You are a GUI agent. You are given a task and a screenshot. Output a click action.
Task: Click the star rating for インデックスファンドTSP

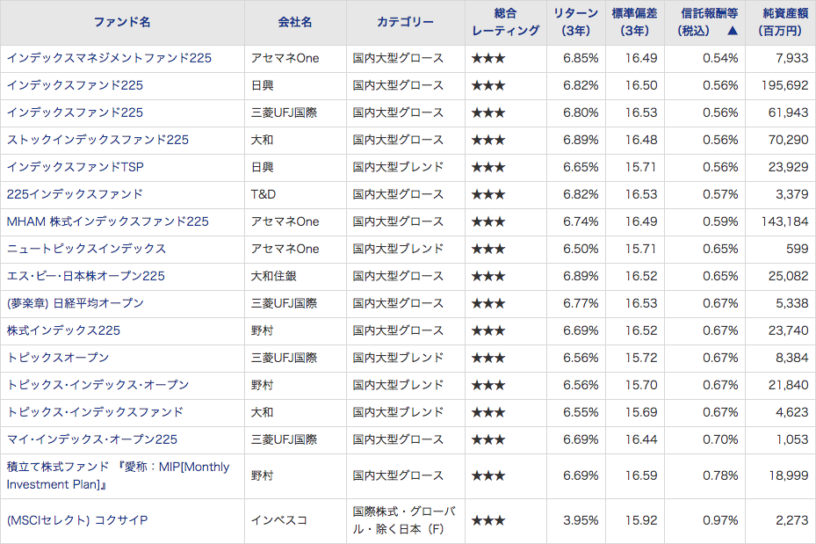click(x=488, y=168)
